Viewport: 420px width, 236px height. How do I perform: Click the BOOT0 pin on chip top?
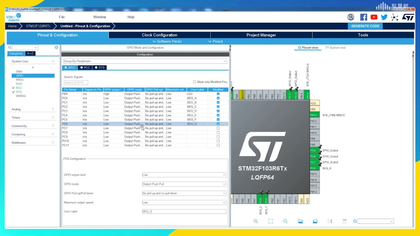click(x=243, y=94)
